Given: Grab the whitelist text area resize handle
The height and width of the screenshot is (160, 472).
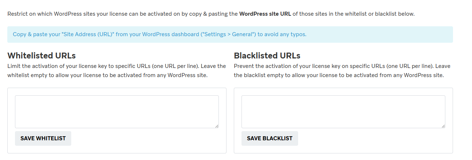Looking at the screenshot, I should tap(217, 126).
